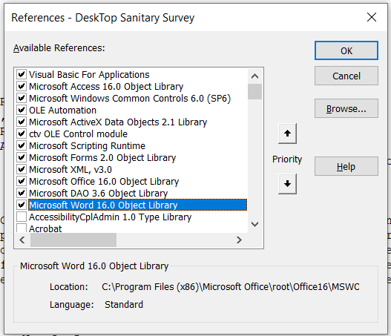Close the References dialog with the X

point(372,17)
